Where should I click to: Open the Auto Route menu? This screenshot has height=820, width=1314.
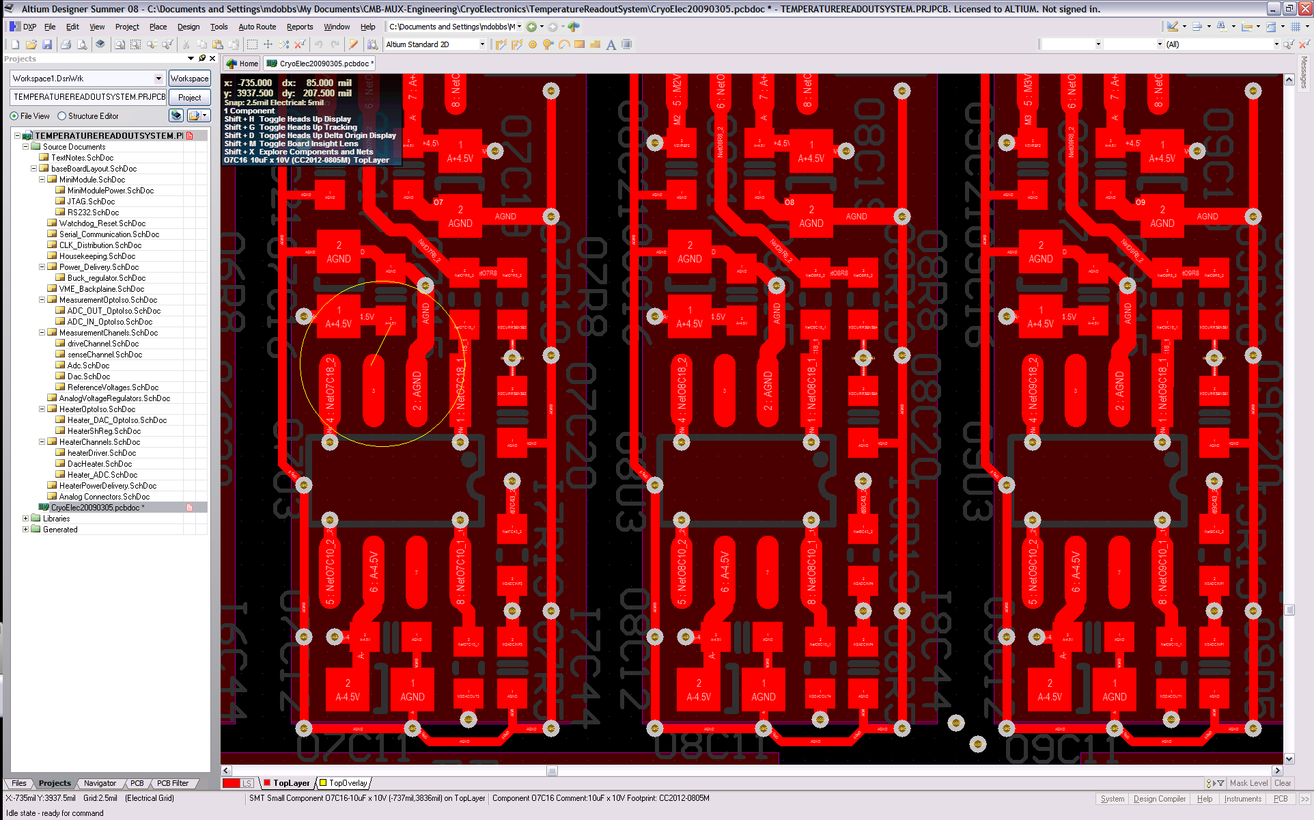[257, 27]
